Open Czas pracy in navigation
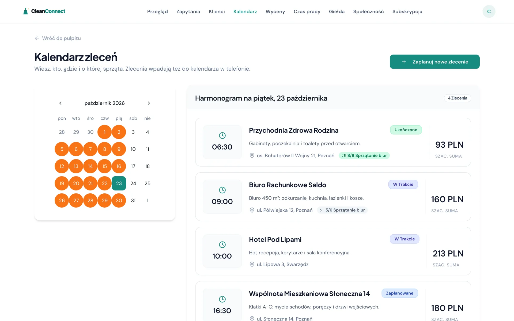514x321 pixels. (307, 12)
